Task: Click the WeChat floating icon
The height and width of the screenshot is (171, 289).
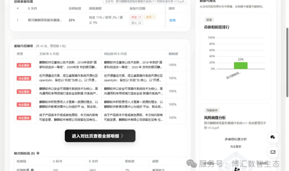Action: click(x=273, y=137)
